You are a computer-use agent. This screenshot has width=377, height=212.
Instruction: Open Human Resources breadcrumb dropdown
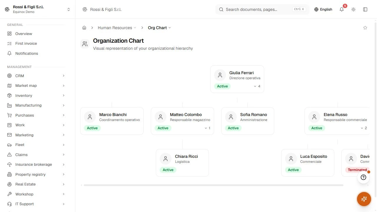point(117,28)
